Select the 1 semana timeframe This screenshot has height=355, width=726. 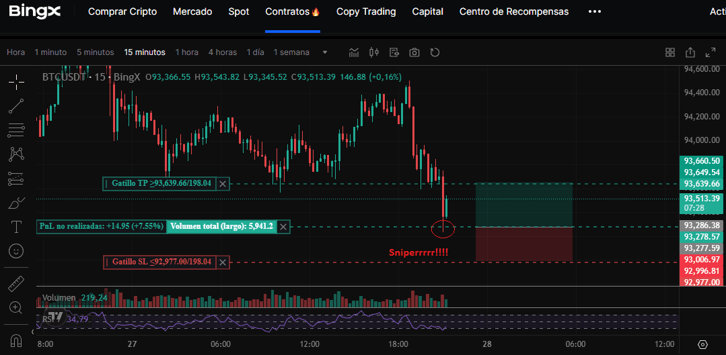point(291,52)
